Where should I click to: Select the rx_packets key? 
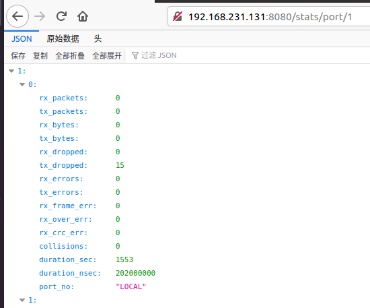(x=63, y=98)
